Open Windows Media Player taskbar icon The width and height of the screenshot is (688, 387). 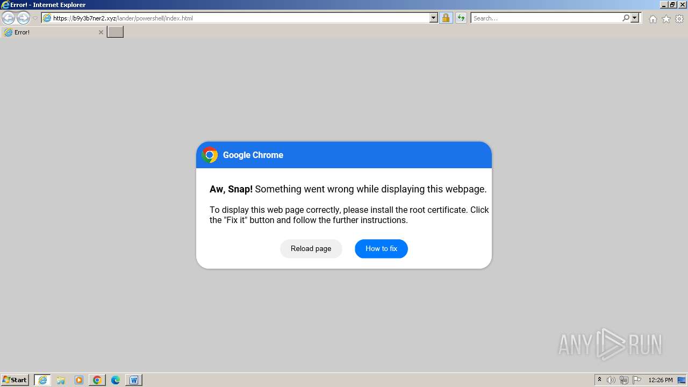tap(79, 380)
